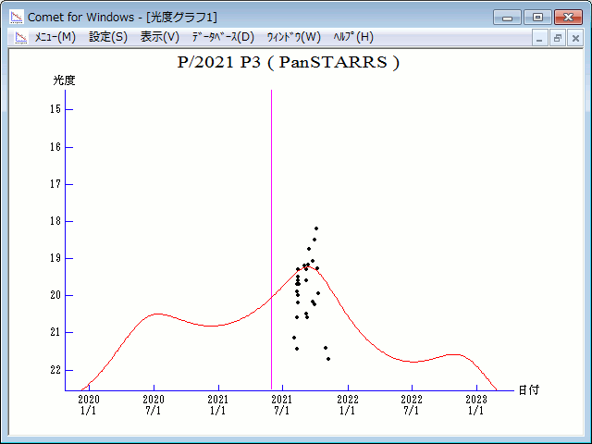Open the メニュー(M) menu
This screenshot has width=592, height=444.
(x=55, y=37)
